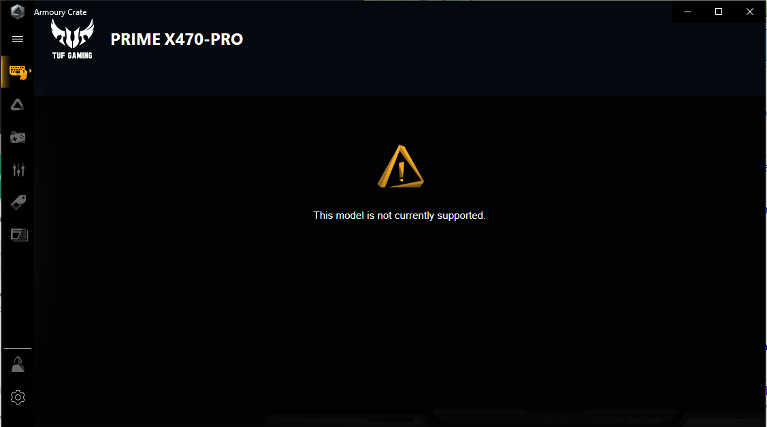This screenshot has width=767, height=427.
Task: Select the Device keyboard icon in sidebar
Action: 18,72
